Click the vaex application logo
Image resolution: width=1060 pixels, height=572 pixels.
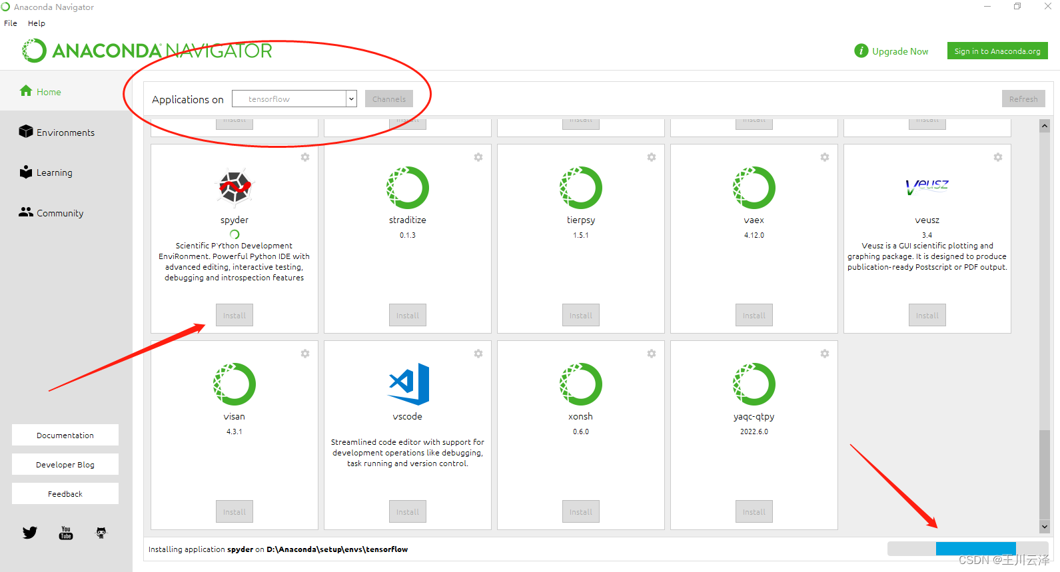click(754, 187)
